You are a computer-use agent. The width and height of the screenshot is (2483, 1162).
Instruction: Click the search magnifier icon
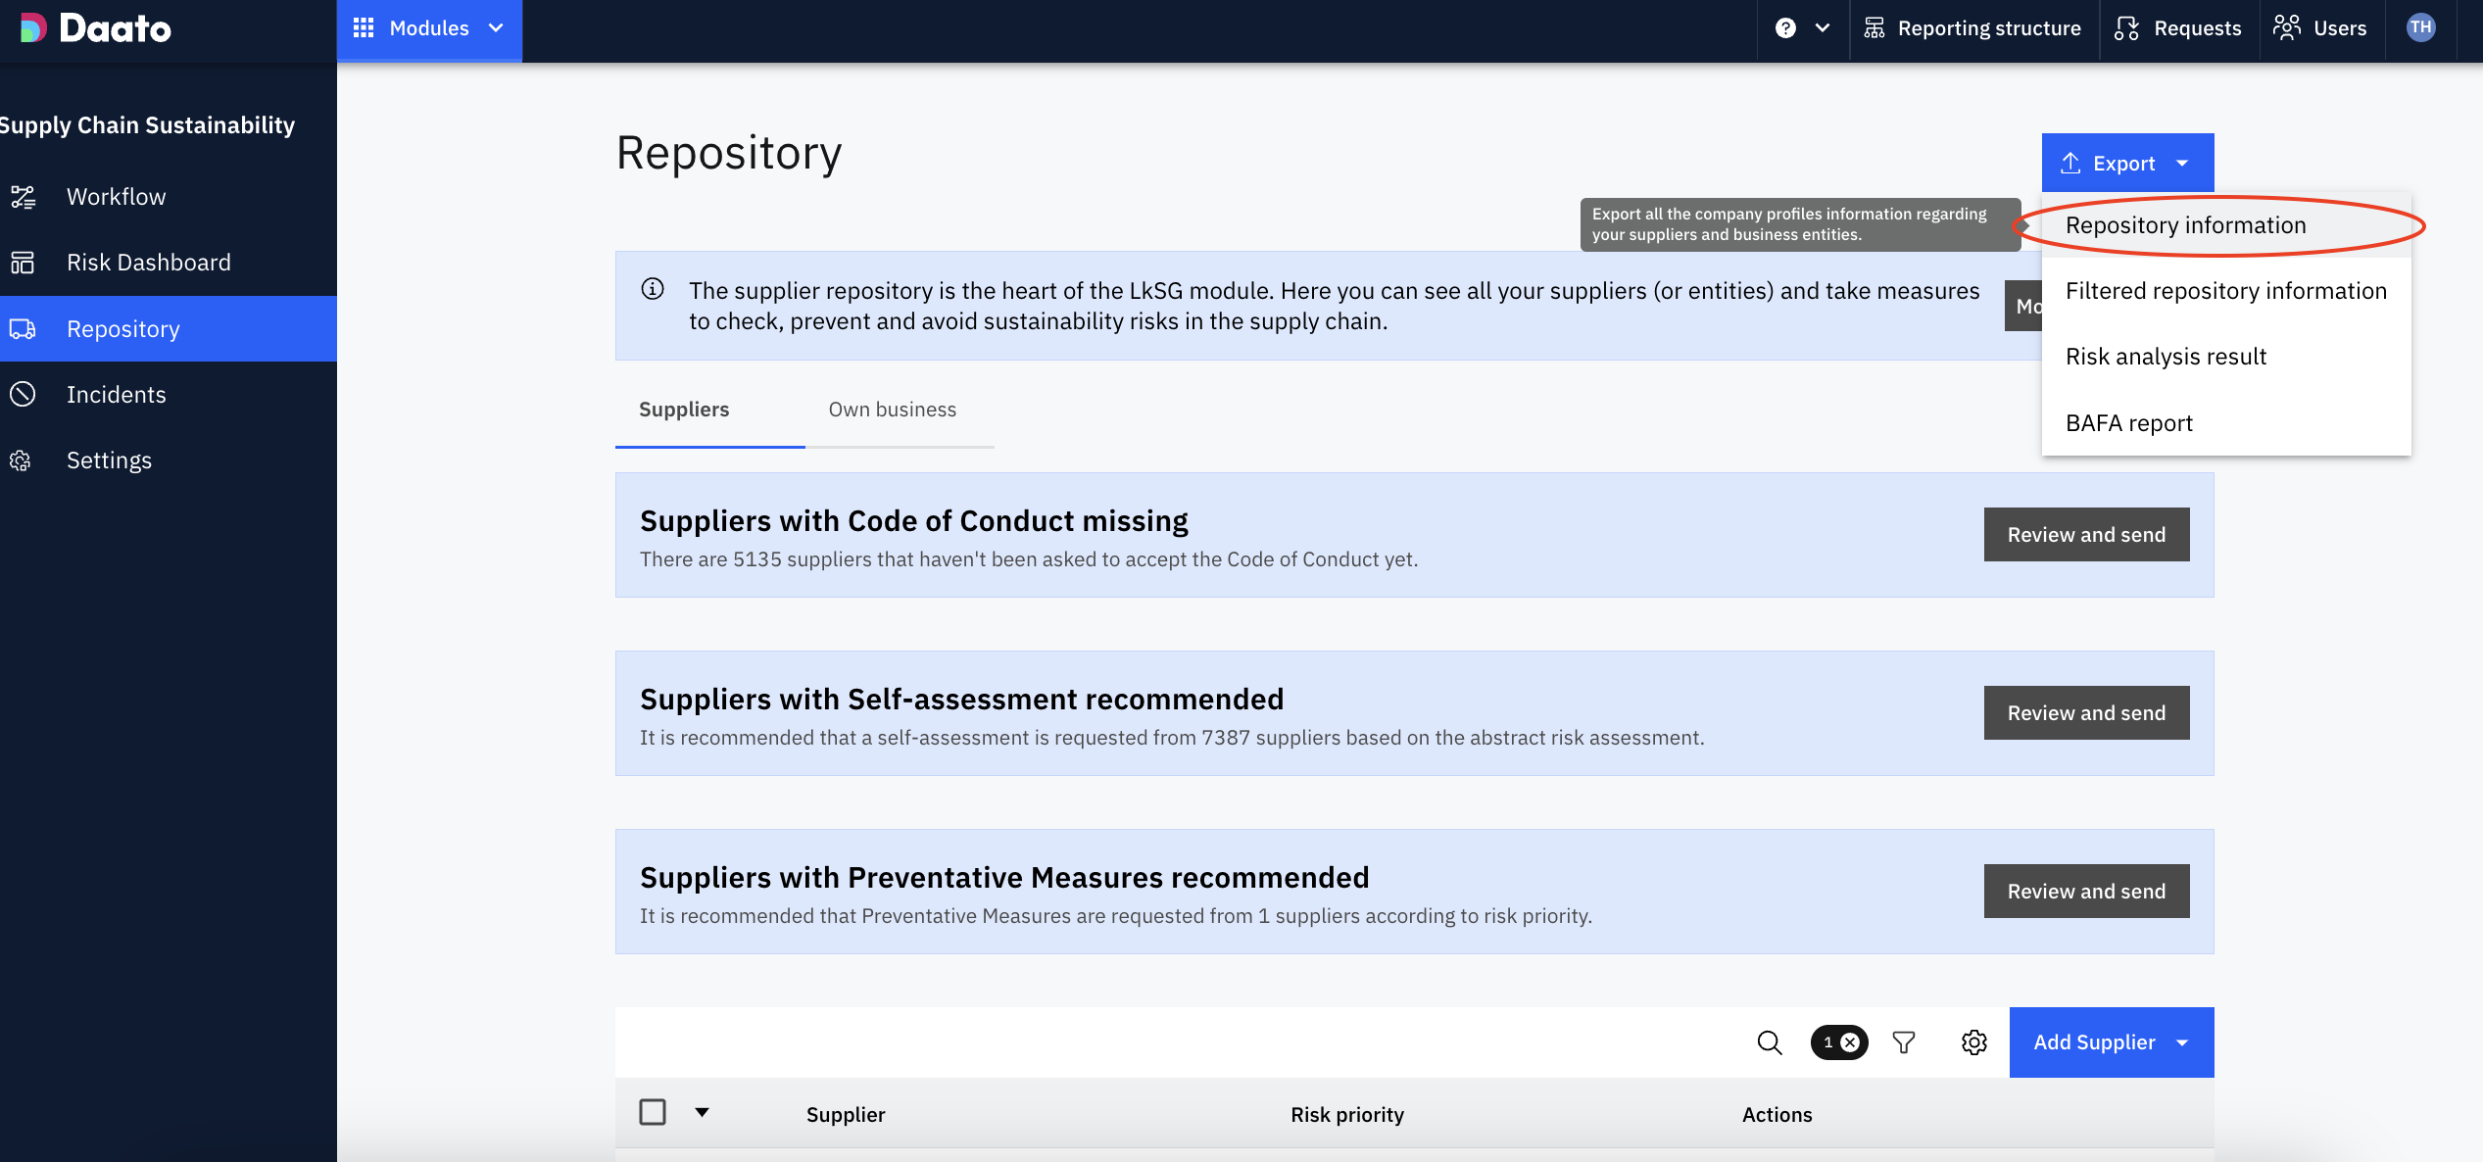coord(1769,1042)
